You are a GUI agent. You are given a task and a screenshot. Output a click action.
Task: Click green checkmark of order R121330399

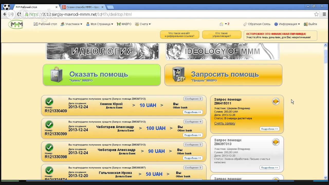(49, 125)
